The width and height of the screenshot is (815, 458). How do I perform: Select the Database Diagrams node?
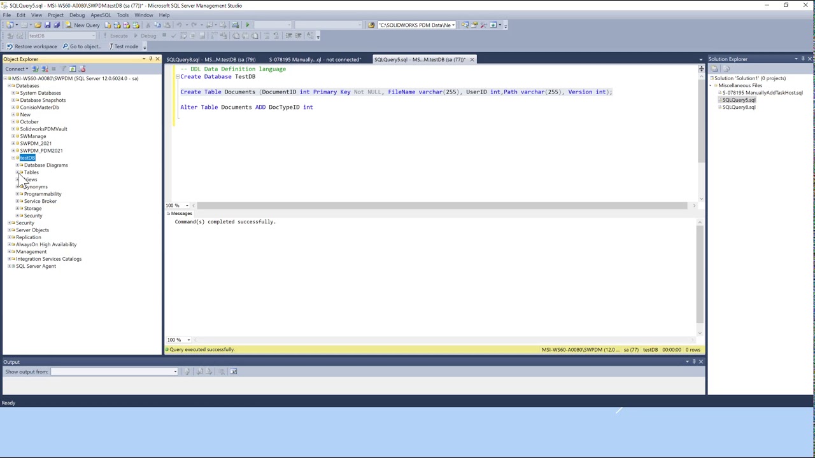tap(46, 165)
